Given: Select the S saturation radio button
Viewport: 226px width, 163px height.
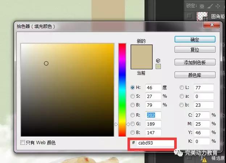Looking at the screenshot, I should click(x=133, y=96).
